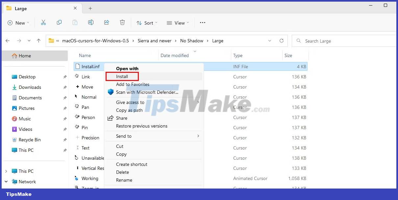The height and width of the screenshot is (200, 398).
Task: Rename the file using the toolbar Rename icon
Action: point(91,22)
